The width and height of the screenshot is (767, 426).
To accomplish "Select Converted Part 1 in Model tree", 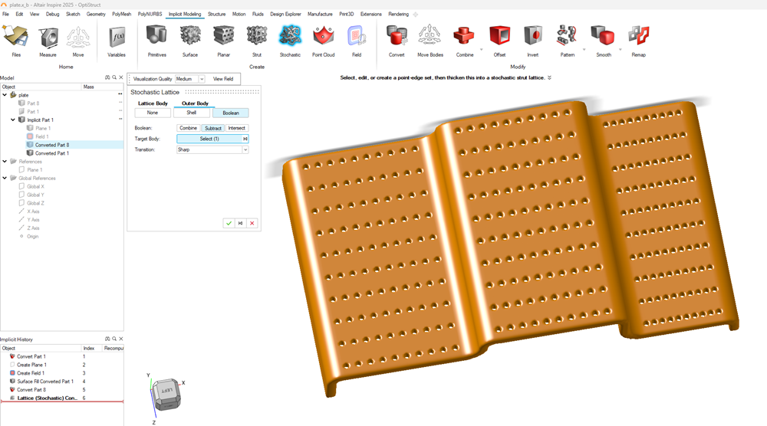I will click(x=51, y=153).
